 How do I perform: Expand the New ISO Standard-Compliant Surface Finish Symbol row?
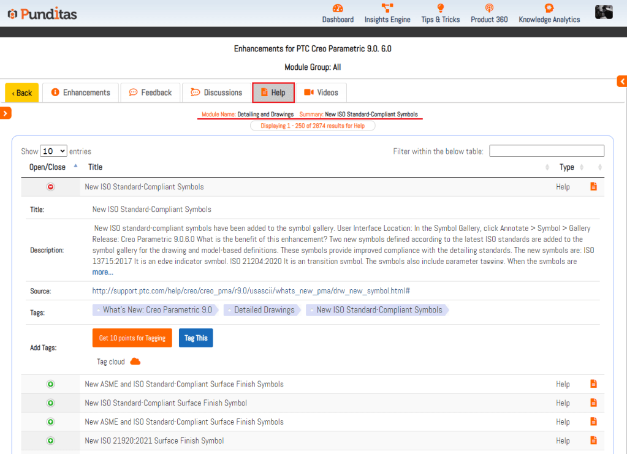51,403
